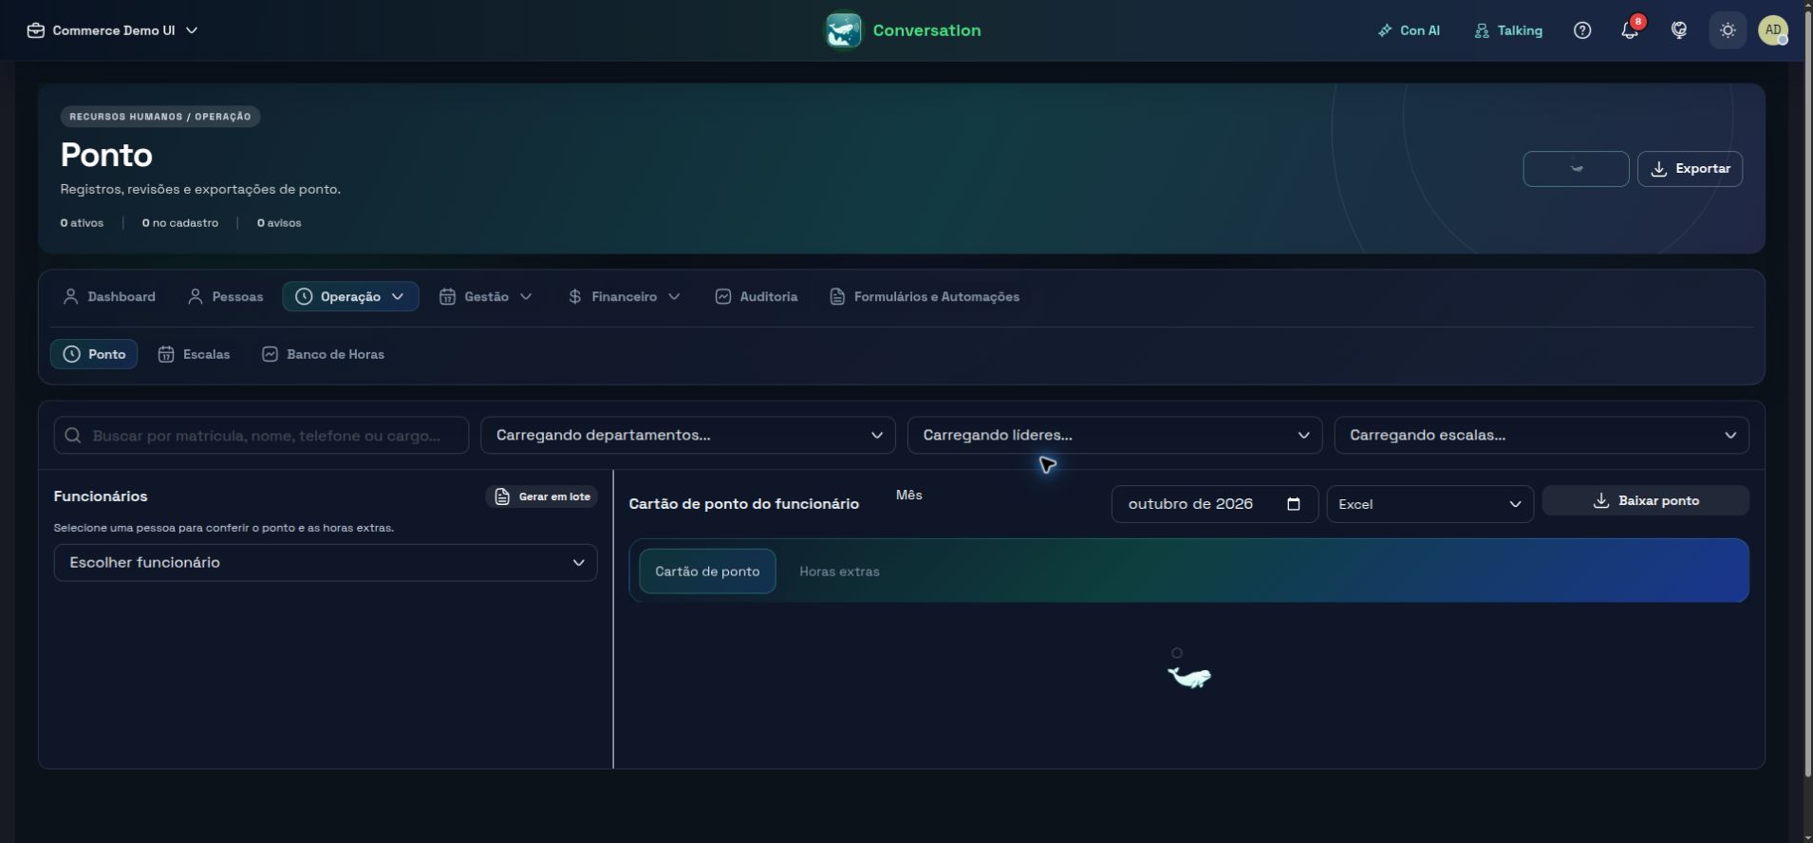The image size is (1813, 843).
Task: Open the Talking feature
Action: (x=1508, y=30)
